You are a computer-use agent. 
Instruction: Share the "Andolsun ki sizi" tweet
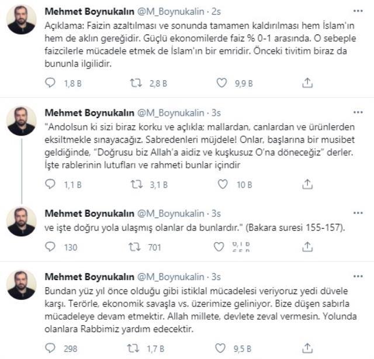pyautogui.click(x=307, y=185)
